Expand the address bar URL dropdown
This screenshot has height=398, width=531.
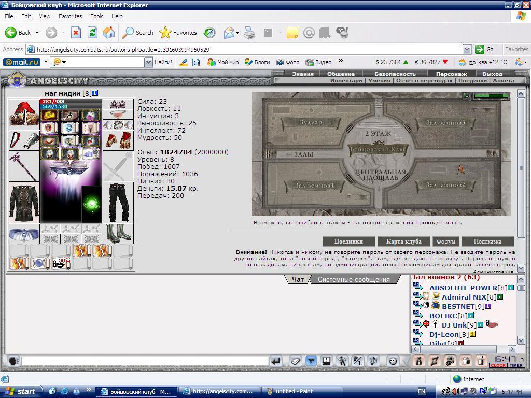pyautogui.click(x=467, y=49)
